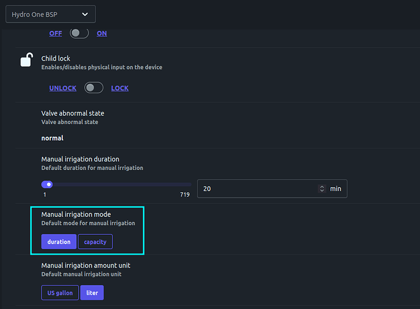Choose liter as irrigation amount unit
The image size is (420, 309).
(92, 293)
